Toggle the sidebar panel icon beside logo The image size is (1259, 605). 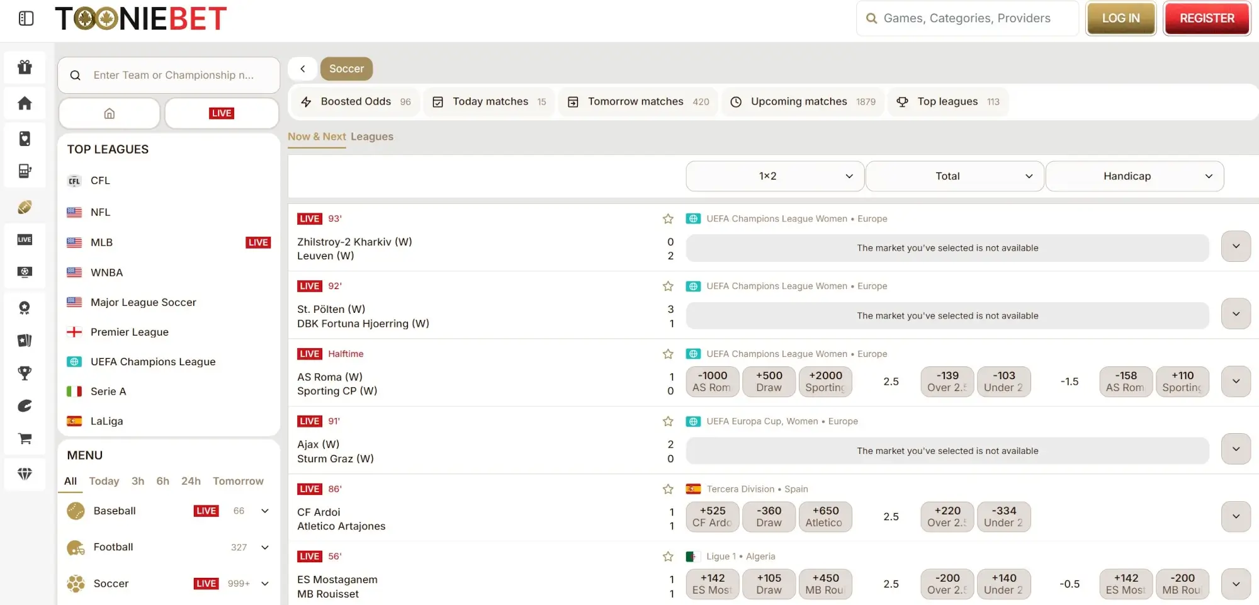pyautogui.click(x=26, y=18)
